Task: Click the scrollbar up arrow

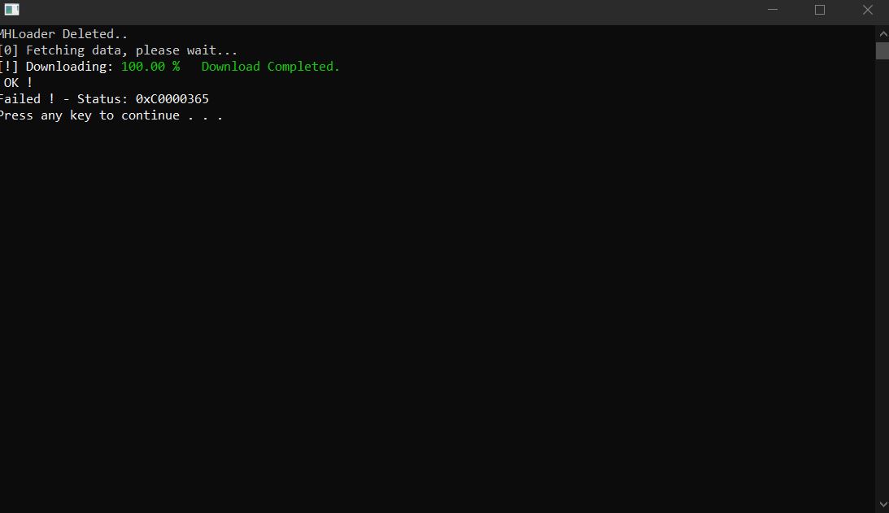Action: pyautogui.click(x=882, y=34)
